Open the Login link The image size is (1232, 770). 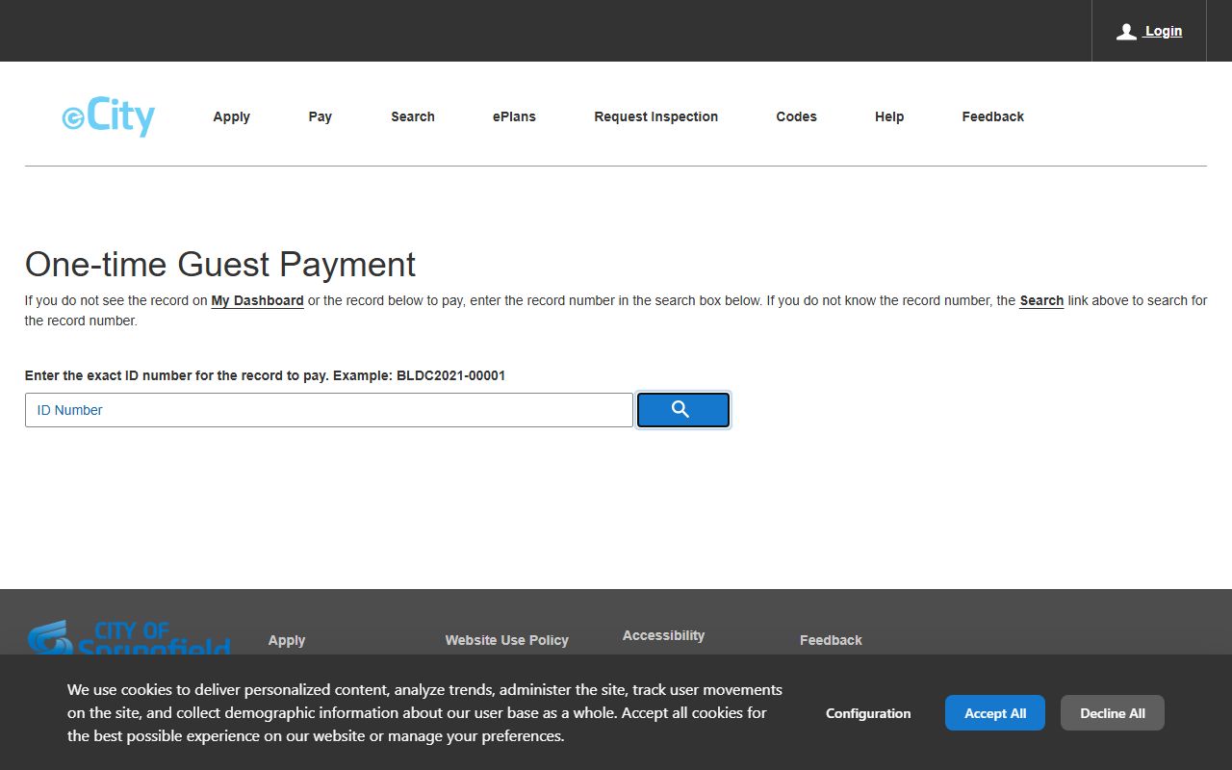point(1163,31)
